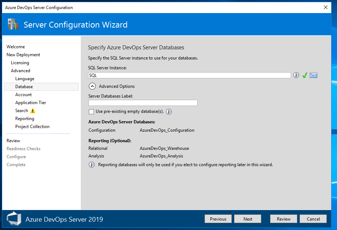Click the Analysis label

(x=96, y=156)
